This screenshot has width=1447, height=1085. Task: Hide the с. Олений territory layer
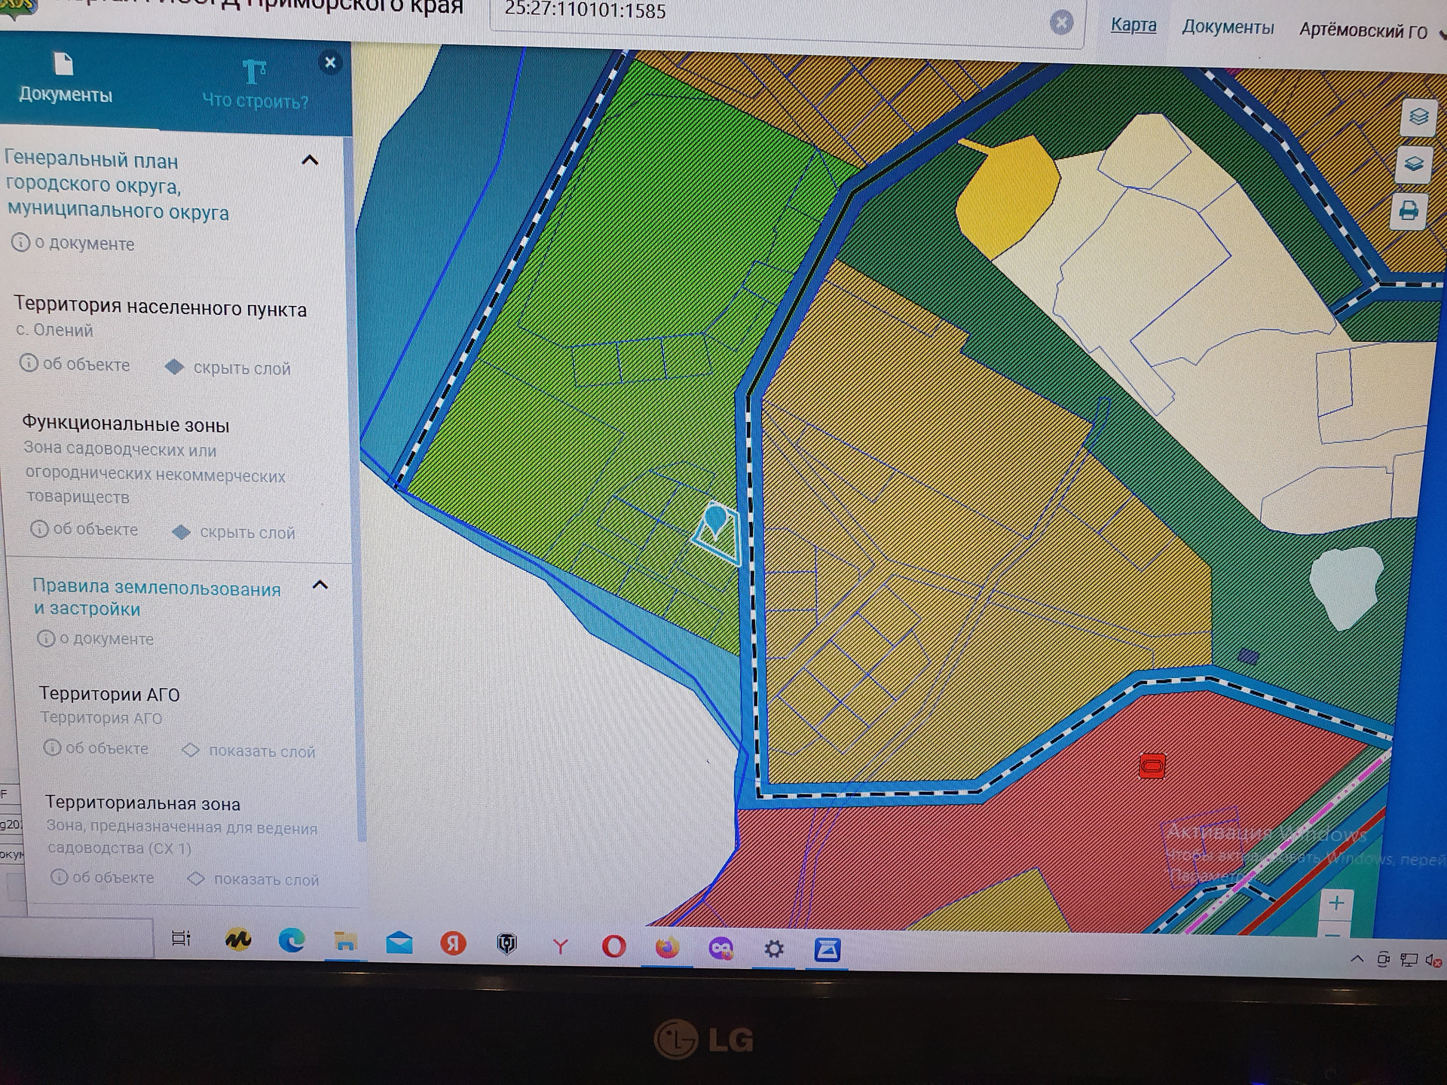click(x=240, y=368)
